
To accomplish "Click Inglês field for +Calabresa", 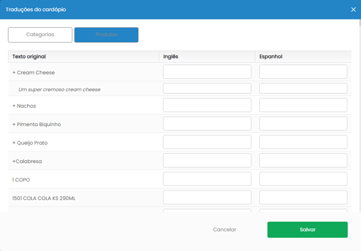I will (207, 160).
